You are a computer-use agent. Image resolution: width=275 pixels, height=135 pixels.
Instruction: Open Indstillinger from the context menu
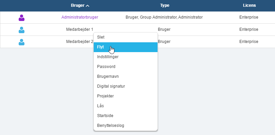(126, 57)
